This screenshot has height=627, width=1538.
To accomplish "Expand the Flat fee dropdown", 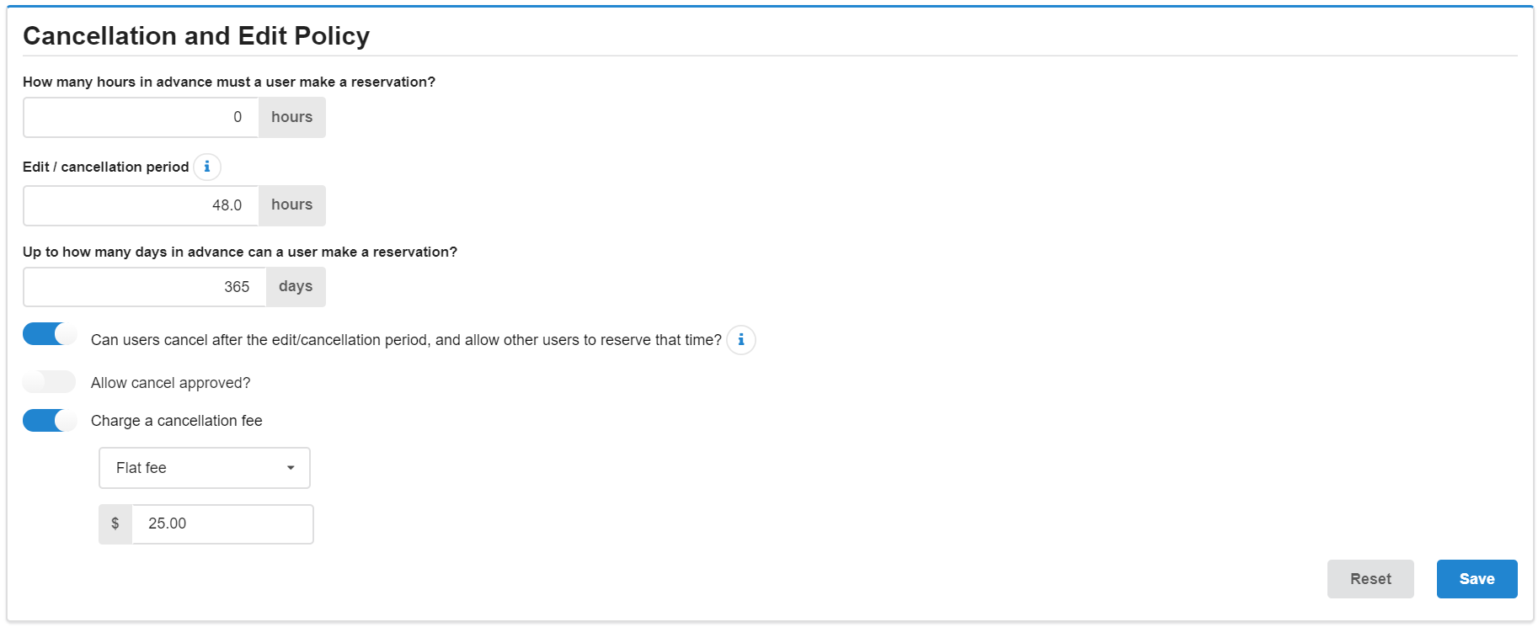I will coord(205,468).
